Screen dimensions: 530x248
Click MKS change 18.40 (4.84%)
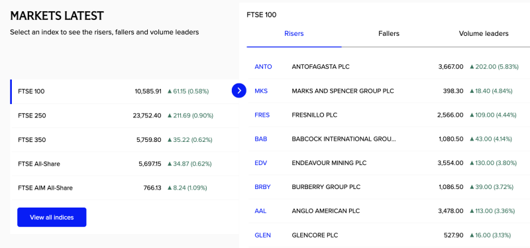pyautogui.click(x=491, y=91)
